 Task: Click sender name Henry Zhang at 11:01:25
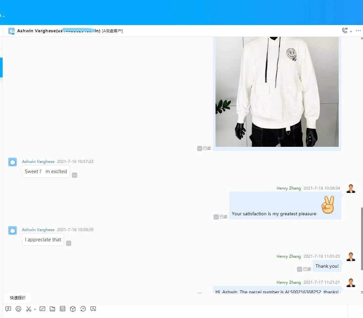[289, 256]
